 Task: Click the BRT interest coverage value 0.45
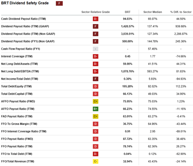tap(128, 56)
